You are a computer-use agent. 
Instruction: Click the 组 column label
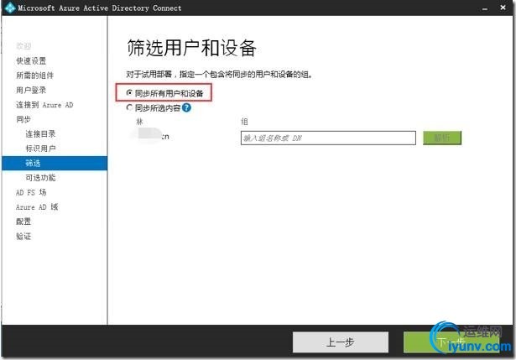point(244,122)
